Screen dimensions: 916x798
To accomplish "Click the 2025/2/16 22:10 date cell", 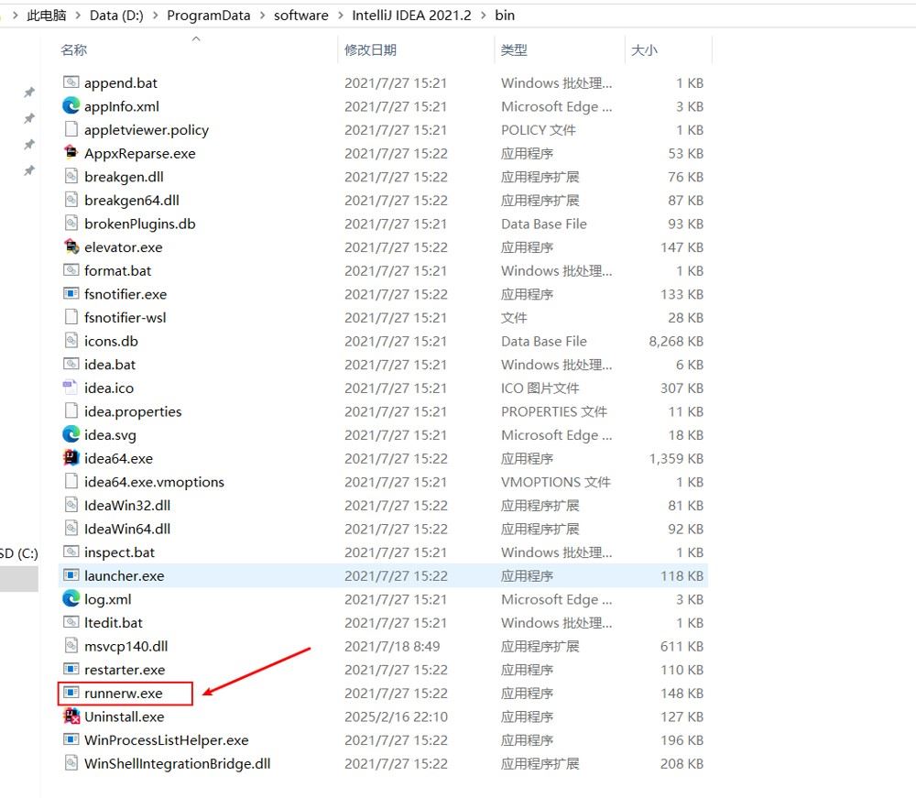I will 396,716.
